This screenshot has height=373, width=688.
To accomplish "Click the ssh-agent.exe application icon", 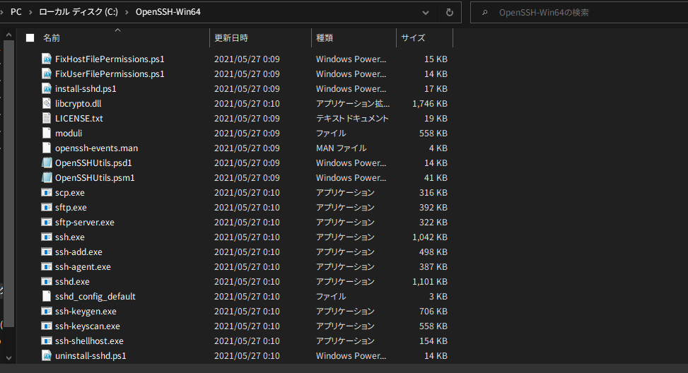I will click(x=47, y=266).
